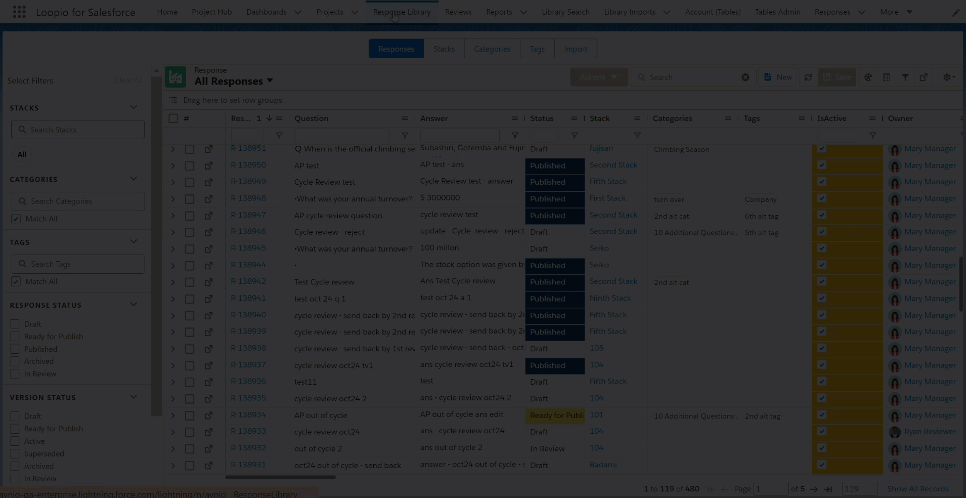Switch to the Stacks tab
This screenshot has height=498, width=966.
(x=444, y=49)
